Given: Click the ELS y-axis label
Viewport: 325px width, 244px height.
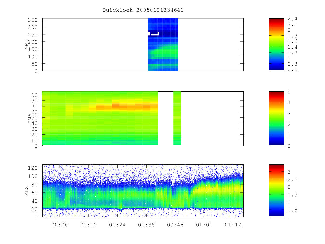Looking at the screenshot, I should 27,191.
